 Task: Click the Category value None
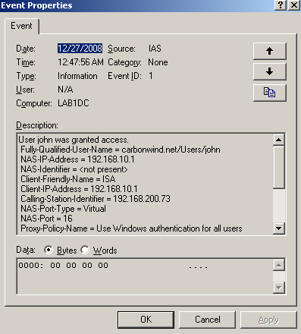[x=158, y=62]
